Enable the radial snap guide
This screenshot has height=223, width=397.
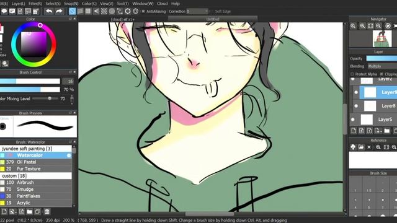(104, 11)
